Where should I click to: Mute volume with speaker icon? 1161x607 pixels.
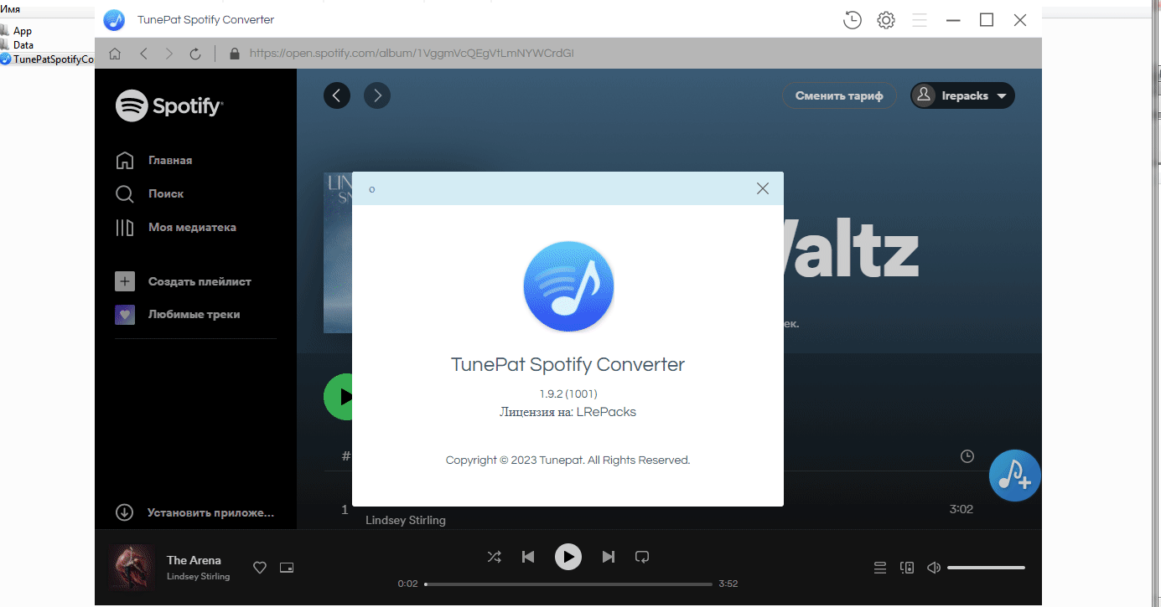pos(934,568)
